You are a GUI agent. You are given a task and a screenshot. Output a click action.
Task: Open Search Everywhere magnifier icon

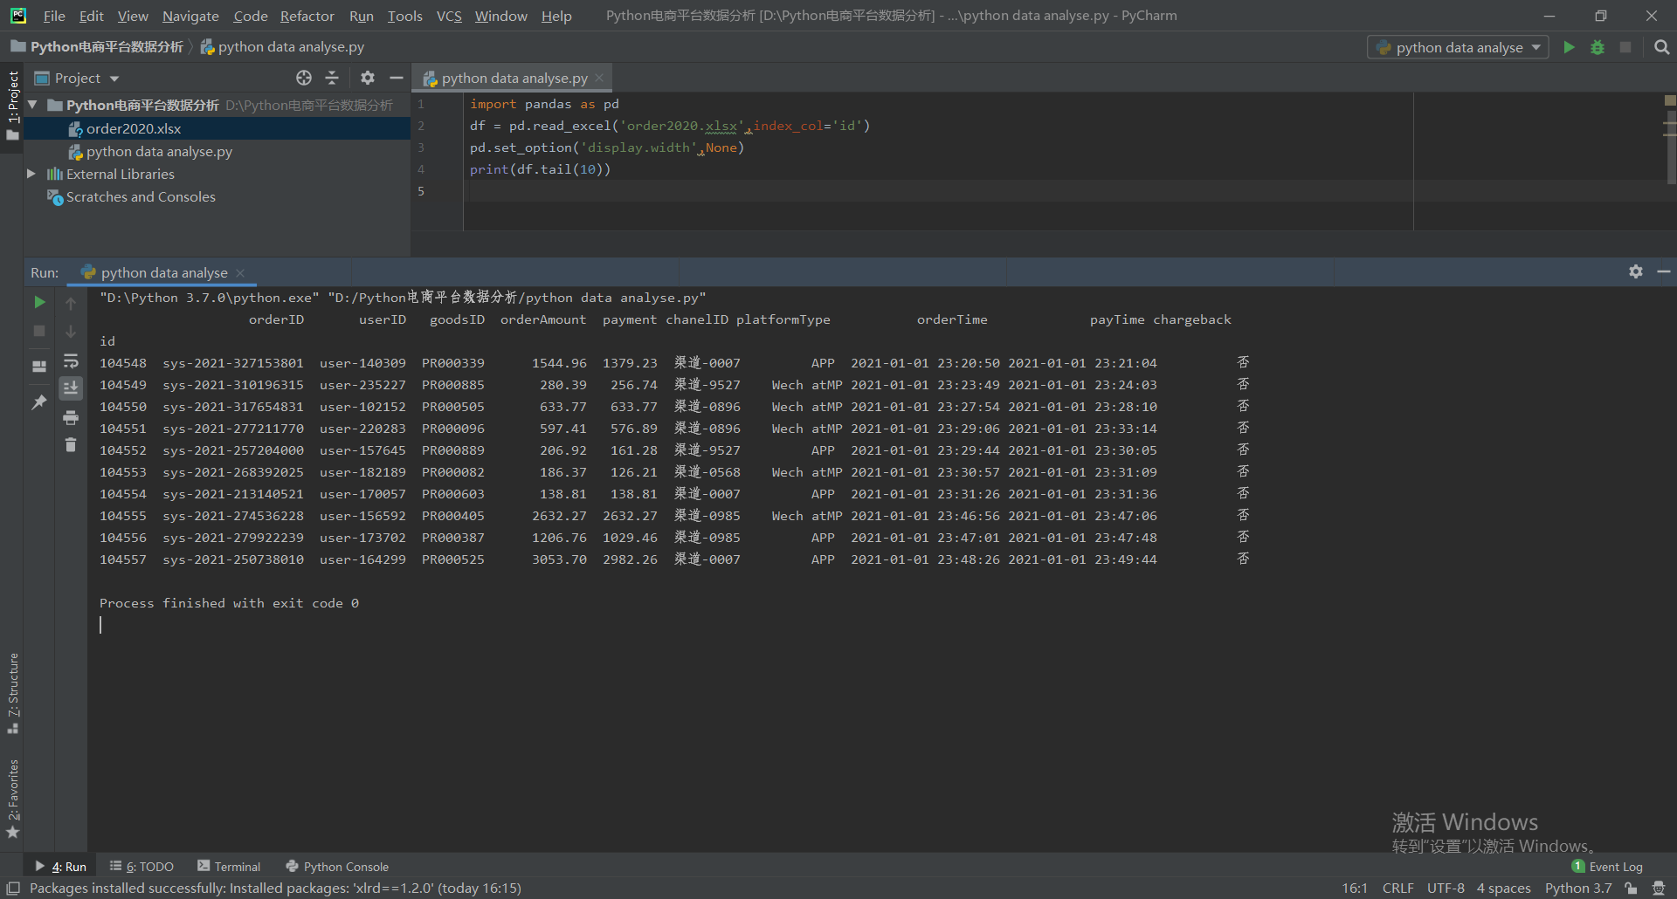pyautogui.click(x=1661, y=47)
